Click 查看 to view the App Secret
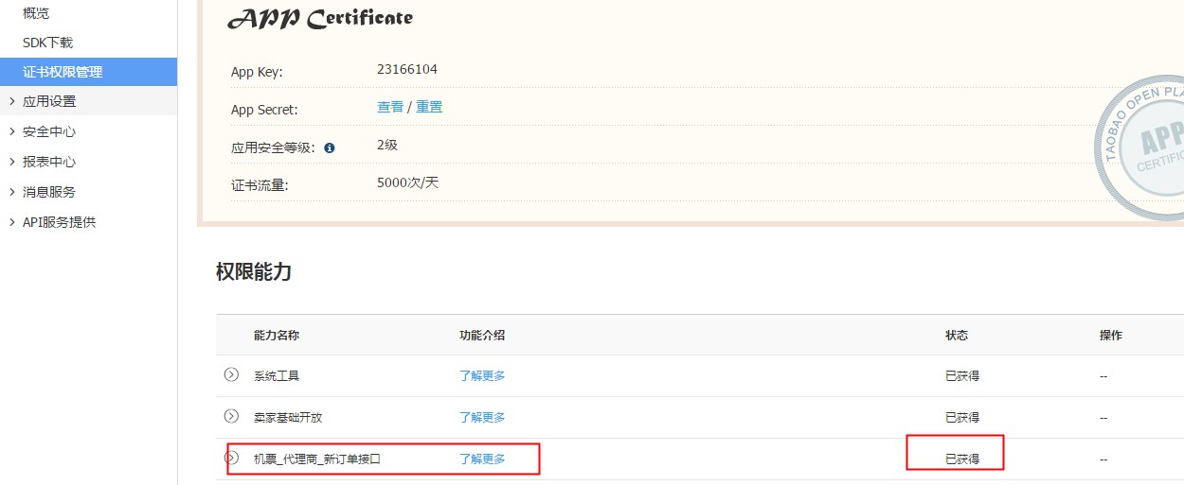 point(390,107)
